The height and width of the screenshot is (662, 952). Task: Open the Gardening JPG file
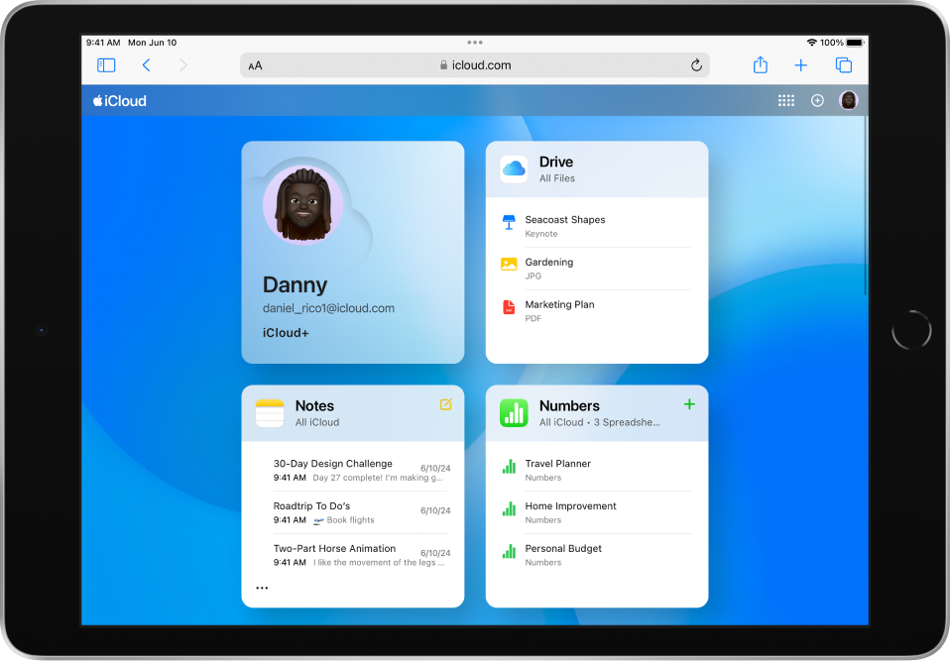596,269
